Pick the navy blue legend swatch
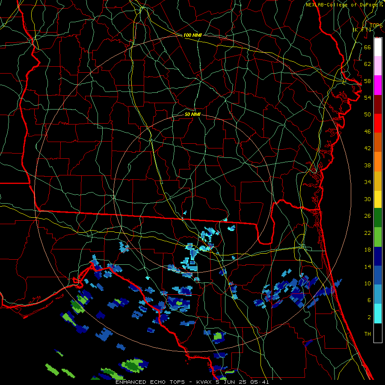Image resolution: width=385 pixels, height=385 pixels. 378,256
